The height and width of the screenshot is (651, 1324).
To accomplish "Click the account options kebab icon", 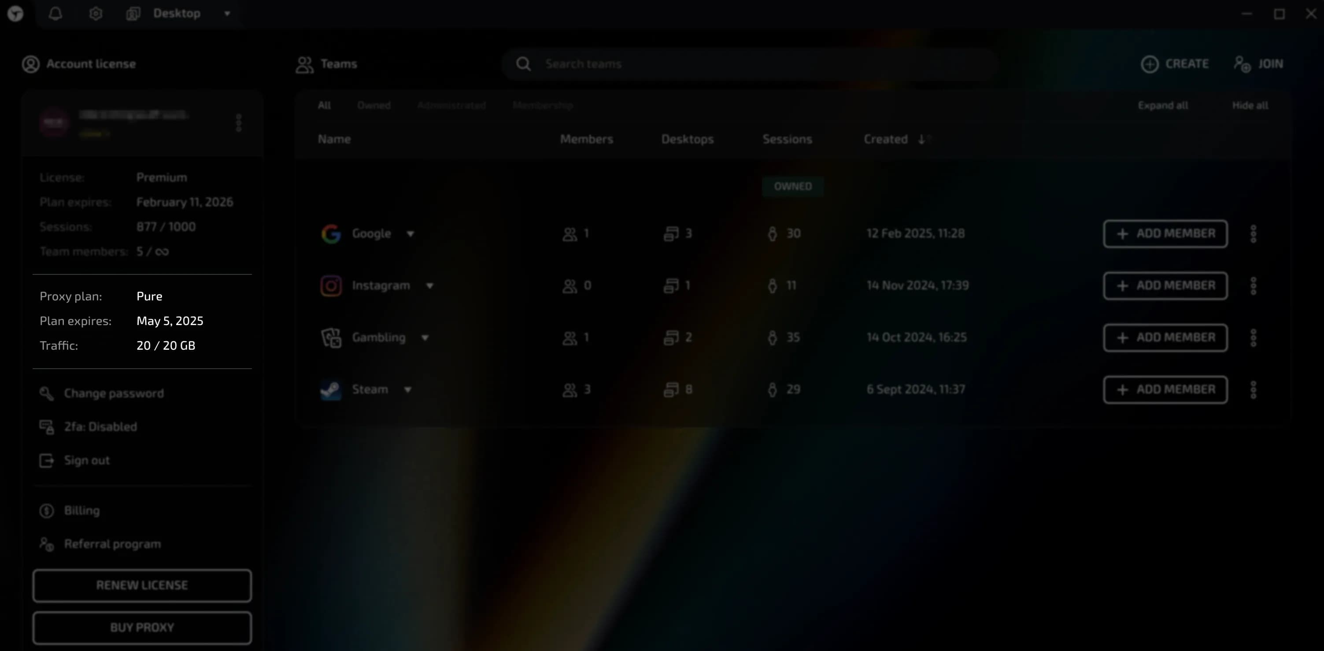I will coord(238,123).
